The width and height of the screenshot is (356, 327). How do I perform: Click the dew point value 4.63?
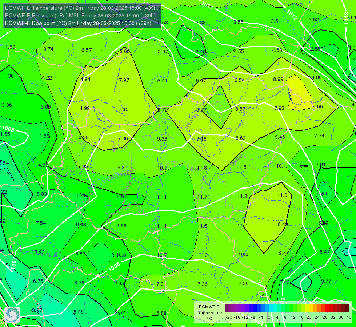(277, 50)
